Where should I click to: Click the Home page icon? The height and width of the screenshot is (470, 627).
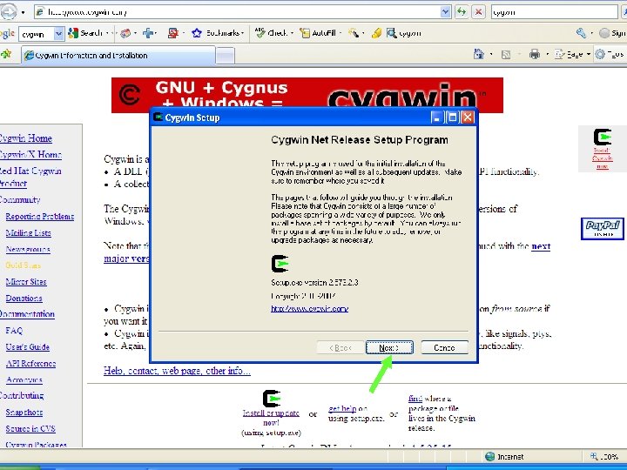(x=479, y=54)
